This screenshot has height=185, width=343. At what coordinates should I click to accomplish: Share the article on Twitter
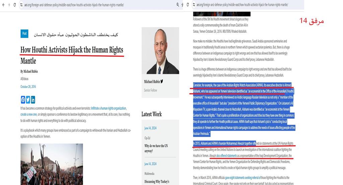pyautogui.click(x=28, y=100)
